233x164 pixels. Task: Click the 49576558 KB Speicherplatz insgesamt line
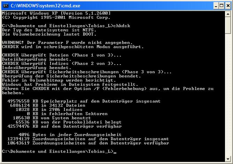click(84, 101)
